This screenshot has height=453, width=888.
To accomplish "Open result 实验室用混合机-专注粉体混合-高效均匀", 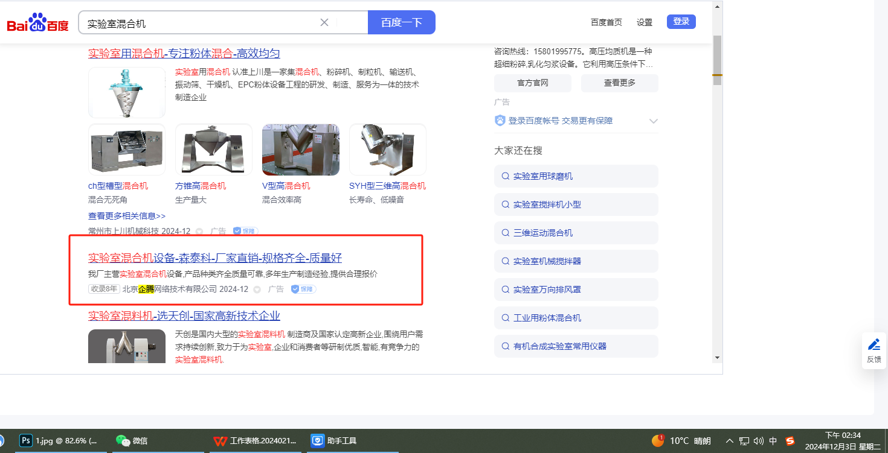I will click(x=184, y=54).
